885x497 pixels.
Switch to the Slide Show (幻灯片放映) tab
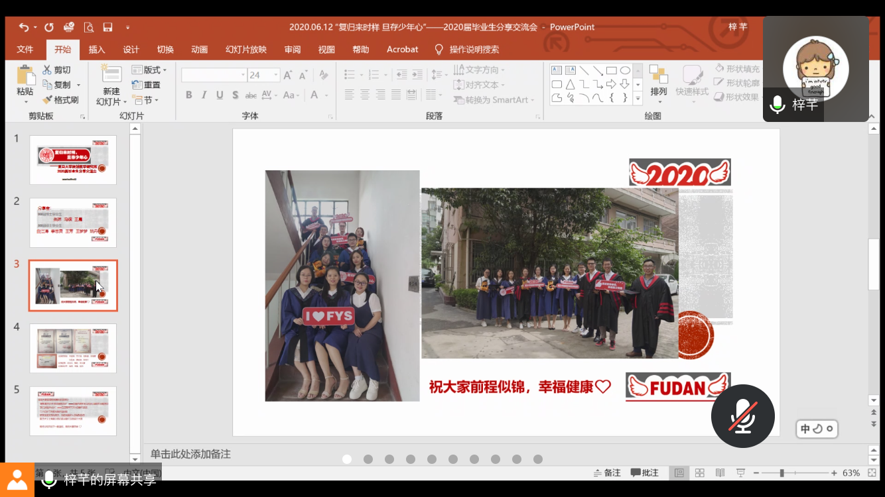point(245,50)
